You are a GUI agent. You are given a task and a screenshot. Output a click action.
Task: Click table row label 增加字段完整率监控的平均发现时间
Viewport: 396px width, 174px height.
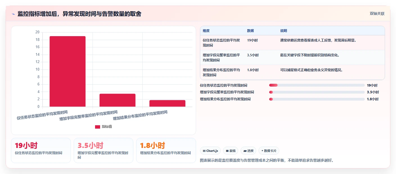(x=221, y=57)
